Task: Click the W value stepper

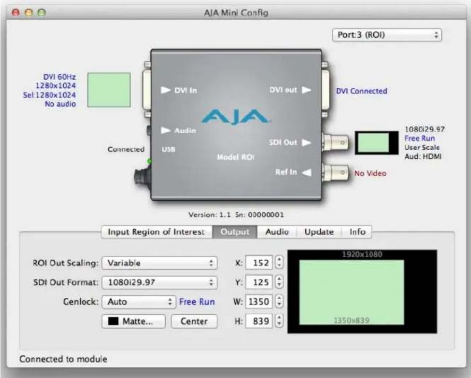Action: pos(279,301)
